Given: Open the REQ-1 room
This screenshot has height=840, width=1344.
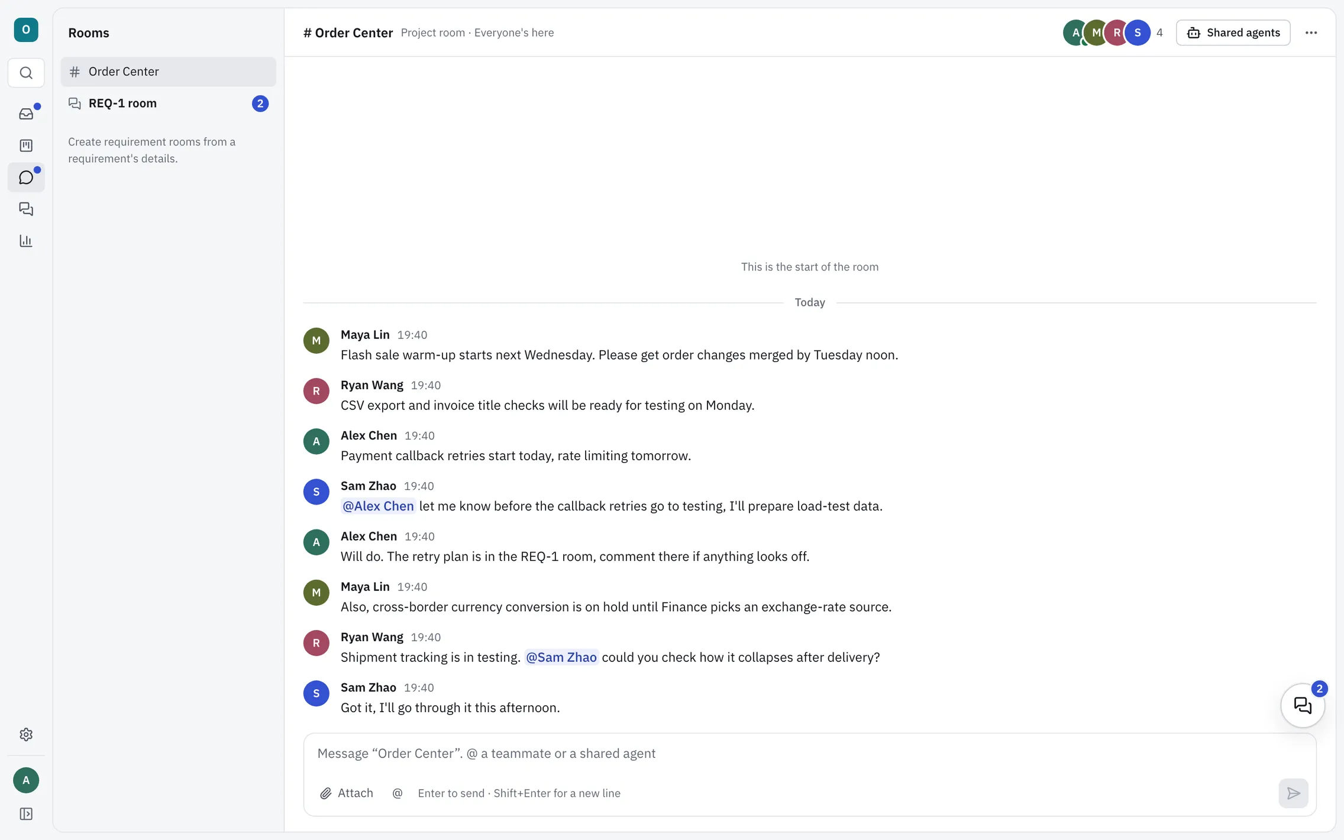Looking at the screenshot, I should click(x=168, y=104).
